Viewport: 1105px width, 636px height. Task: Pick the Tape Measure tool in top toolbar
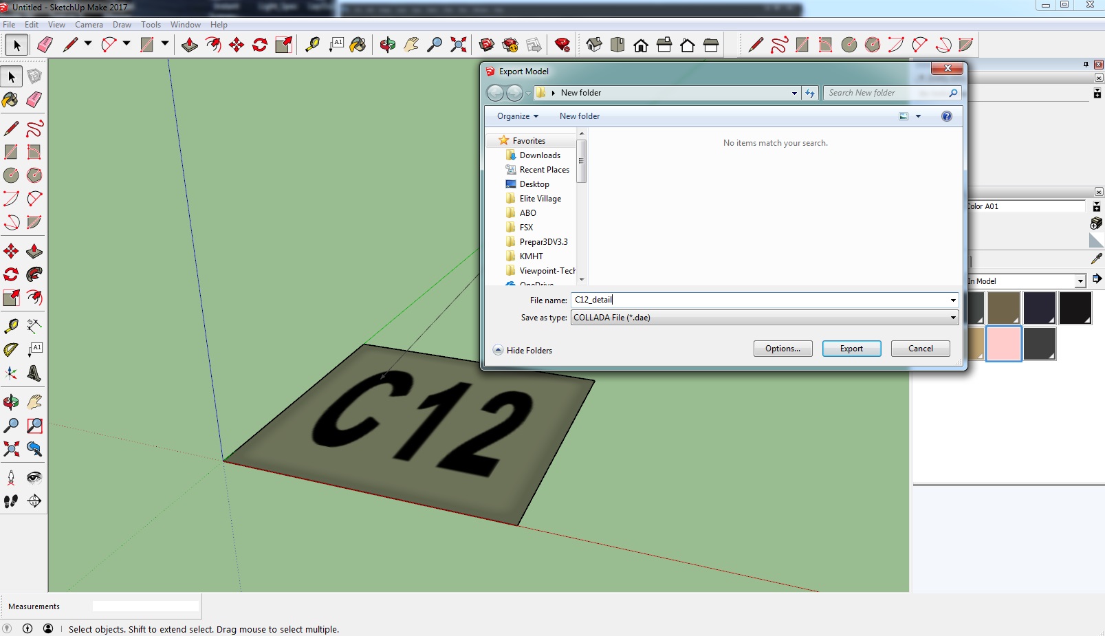[x=313, y=45]
